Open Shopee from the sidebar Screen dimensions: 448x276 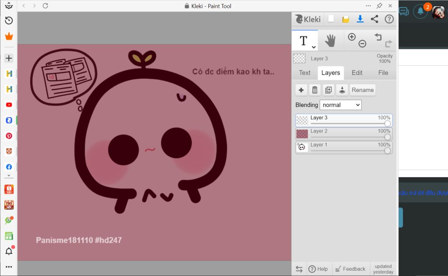pyautogui.click(x=9, y=189)
